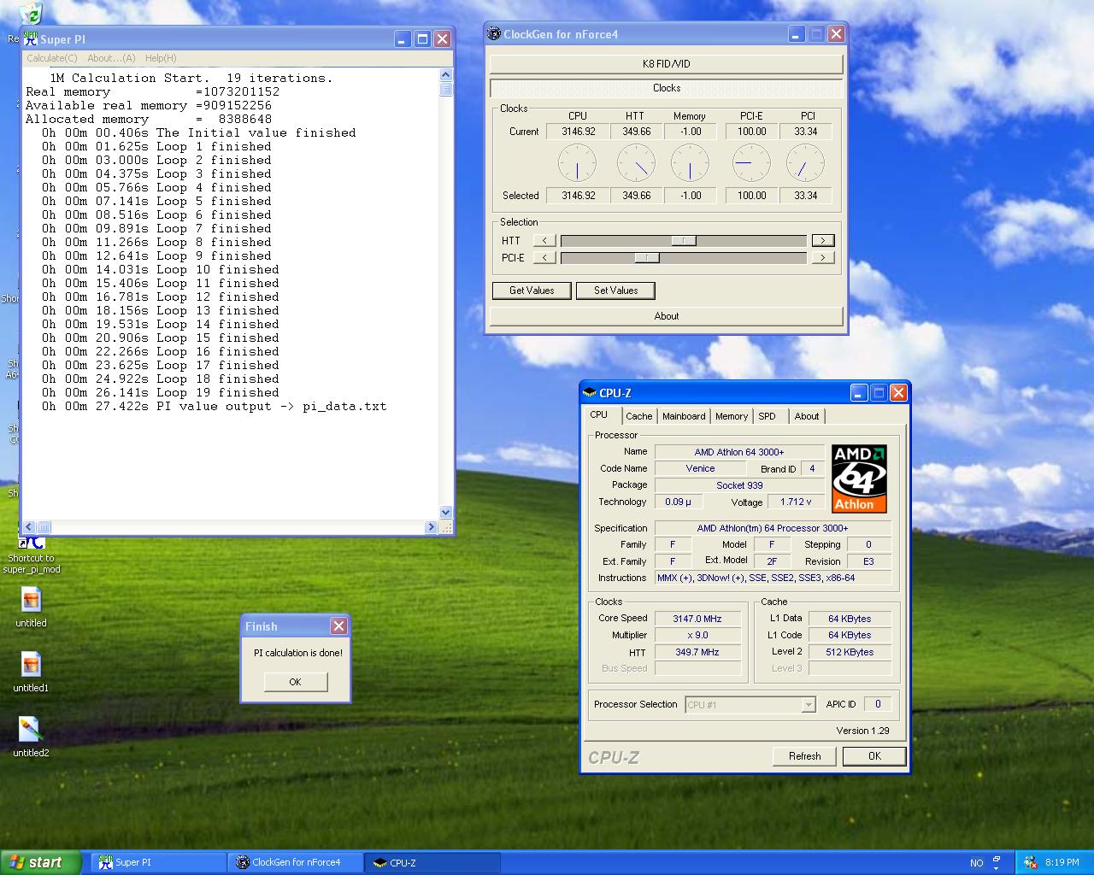Click the Clocks button in ClockGen
Viewport: 1094px width, 875px height.
(667, 88)
